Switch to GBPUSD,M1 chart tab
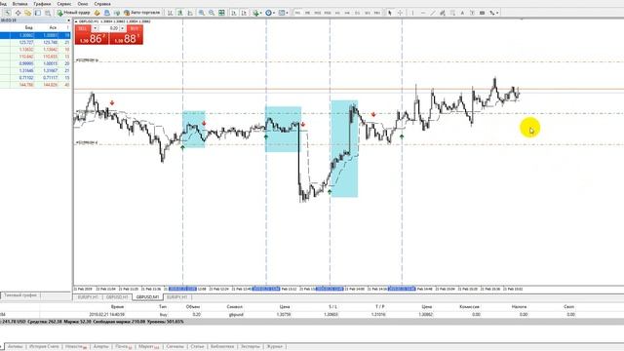 coord(147,296)
